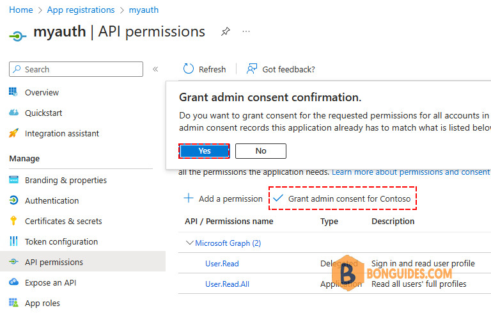This screenshot has height=315, width=491.
Task: Open the Got feedback? option
Action: 281,69
